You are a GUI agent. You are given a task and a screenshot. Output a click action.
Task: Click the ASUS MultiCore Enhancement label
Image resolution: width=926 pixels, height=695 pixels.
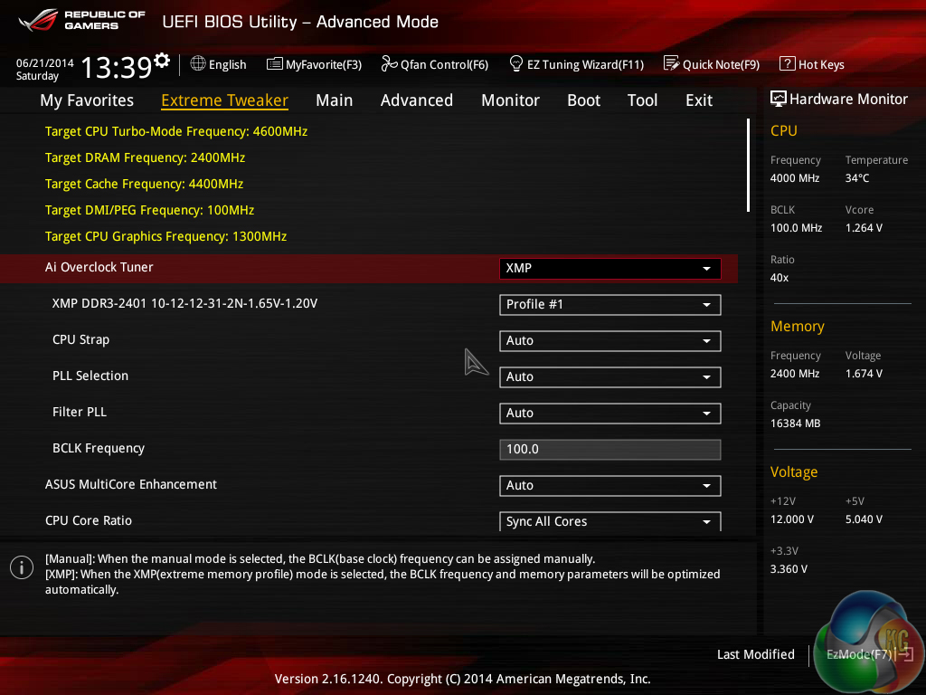[131, 484]
